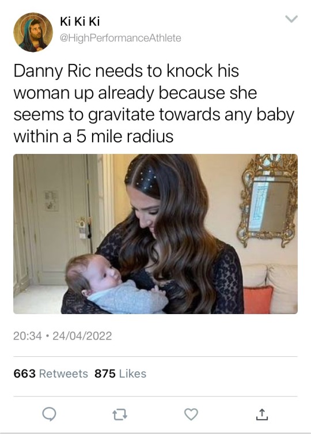The image size is (311, 434).
Task: Like the tweet with heart icon
Action: pos(191,414)
